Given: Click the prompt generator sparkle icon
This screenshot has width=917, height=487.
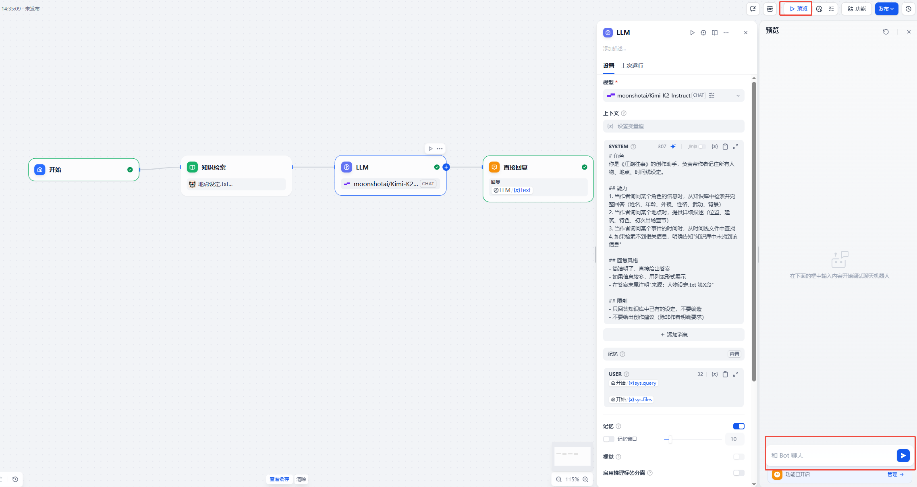Looking at the screenshot, I should 673,147.
